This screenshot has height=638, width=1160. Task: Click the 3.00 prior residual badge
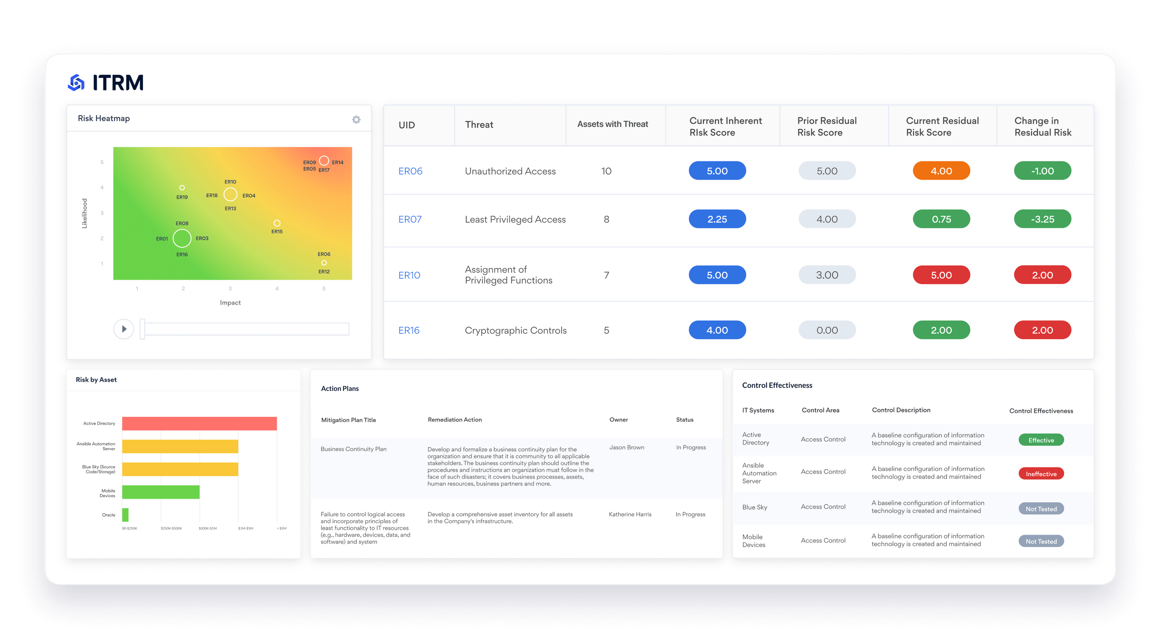tap(827, 275)
